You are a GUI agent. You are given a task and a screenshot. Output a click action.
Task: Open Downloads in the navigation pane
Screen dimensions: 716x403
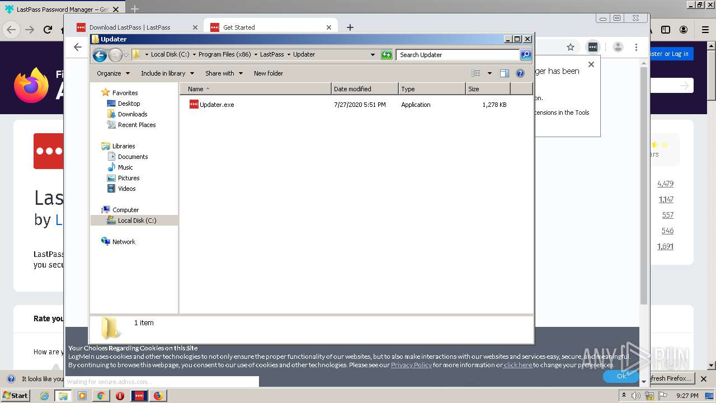(x=133, y=114)
